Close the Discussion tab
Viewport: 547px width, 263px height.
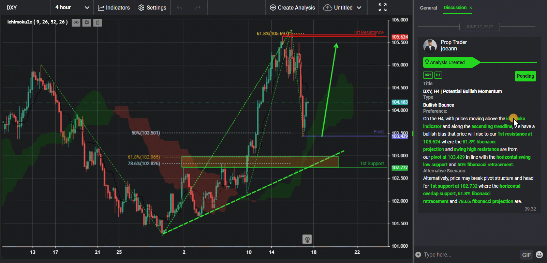471,7
